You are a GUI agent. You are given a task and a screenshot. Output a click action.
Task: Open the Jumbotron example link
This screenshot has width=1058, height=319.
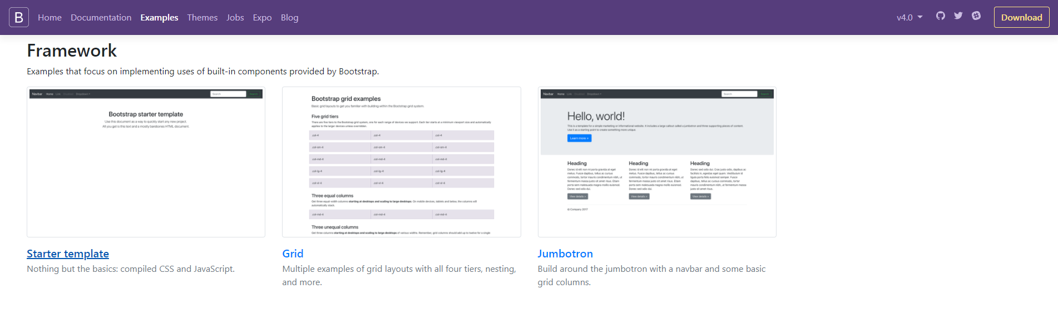tap(565, 254)
